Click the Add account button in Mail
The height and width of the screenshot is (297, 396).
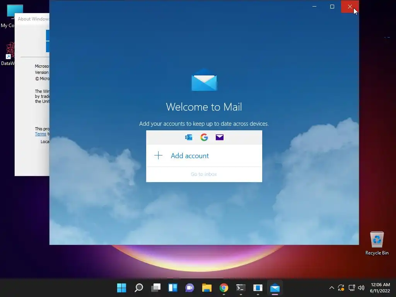pyautogui.click(x=204, y=155)
